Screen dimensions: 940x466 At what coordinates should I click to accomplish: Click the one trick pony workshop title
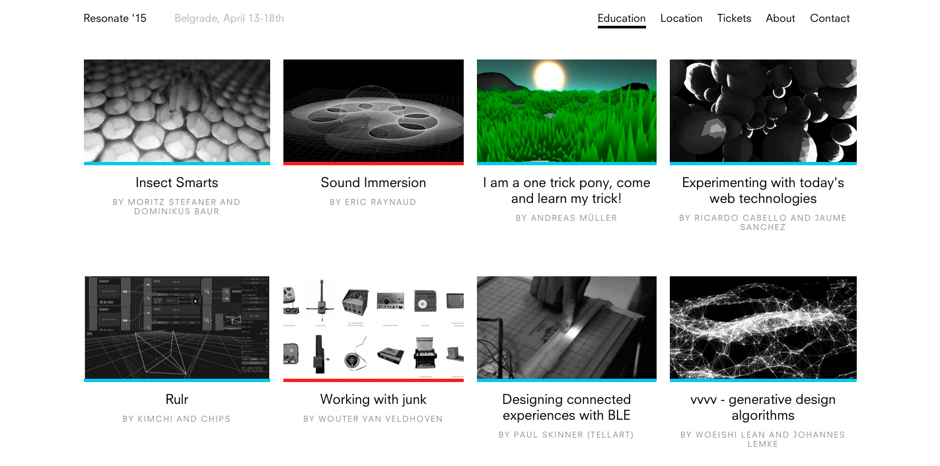[567, 190]
